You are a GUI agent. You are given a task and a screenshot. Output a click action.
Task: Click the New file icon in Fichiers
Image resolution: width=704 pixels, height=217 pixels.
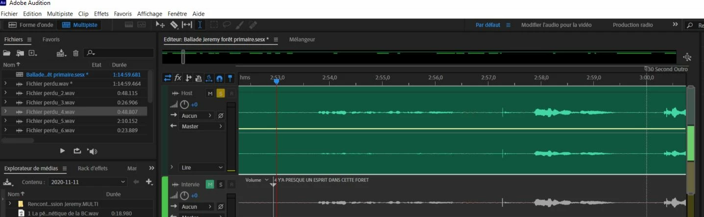(x=33, y=53)
